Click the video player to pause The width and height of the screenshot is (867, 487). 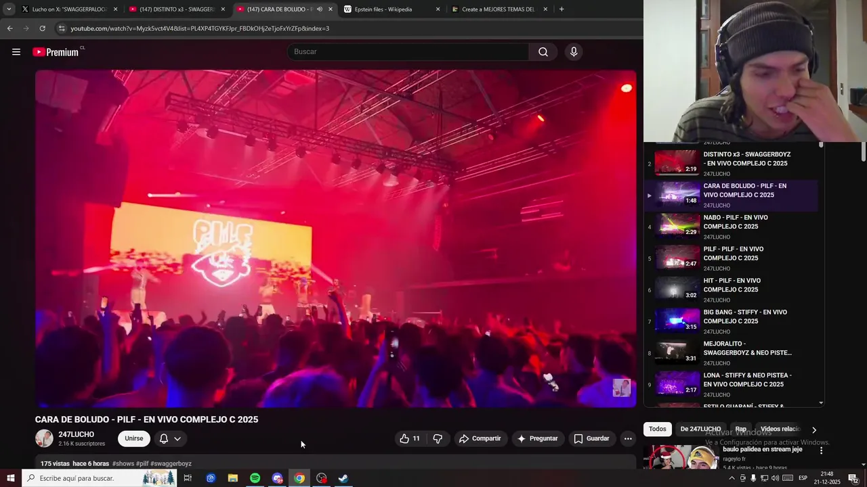tap(336, 238)
